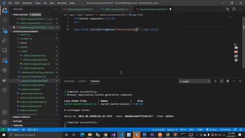
Task: Split the terminal panel
Action: pyautogui.click(x=222, y=81)
